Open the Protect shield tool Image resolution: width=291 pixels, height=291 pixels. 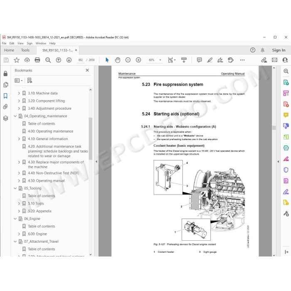pos(286,170)
